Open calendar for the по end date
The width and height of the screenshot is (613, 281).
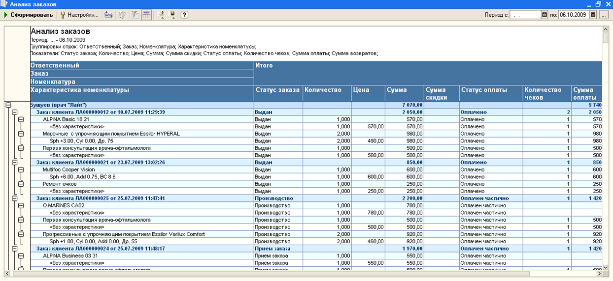tap(593, 15)
